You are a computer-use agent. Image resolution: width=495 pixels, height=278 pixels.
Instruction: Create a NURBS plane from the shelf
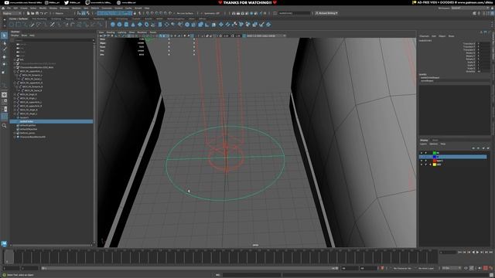140,24
